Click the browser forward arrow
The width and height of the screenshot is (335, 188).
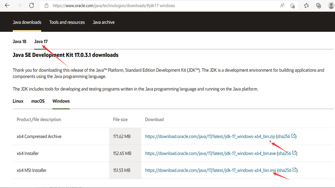pos(20,6)
